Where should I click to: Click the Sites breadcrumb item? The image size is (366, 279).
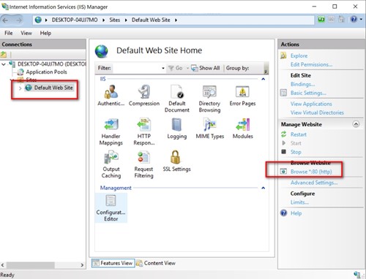[x=115, y=20]
